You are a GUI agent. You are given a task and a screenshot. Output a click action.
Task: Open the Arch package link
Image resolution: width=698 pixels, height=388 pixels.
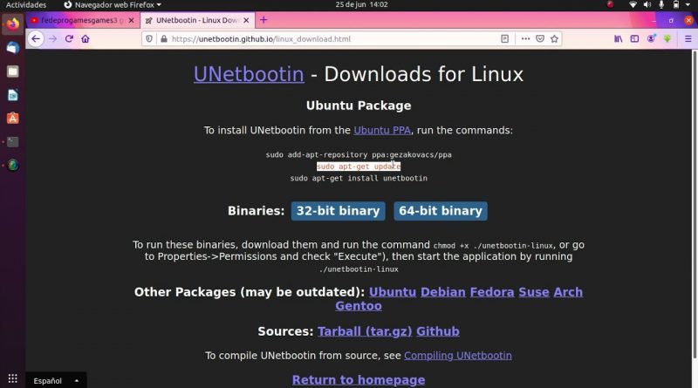(568, 292)
